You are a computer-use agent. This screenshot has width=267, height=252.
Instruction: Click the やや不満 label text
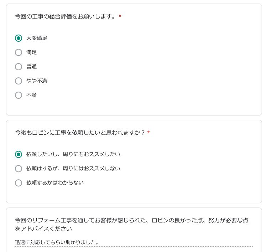pyautogui.click(x=37, y=81)
